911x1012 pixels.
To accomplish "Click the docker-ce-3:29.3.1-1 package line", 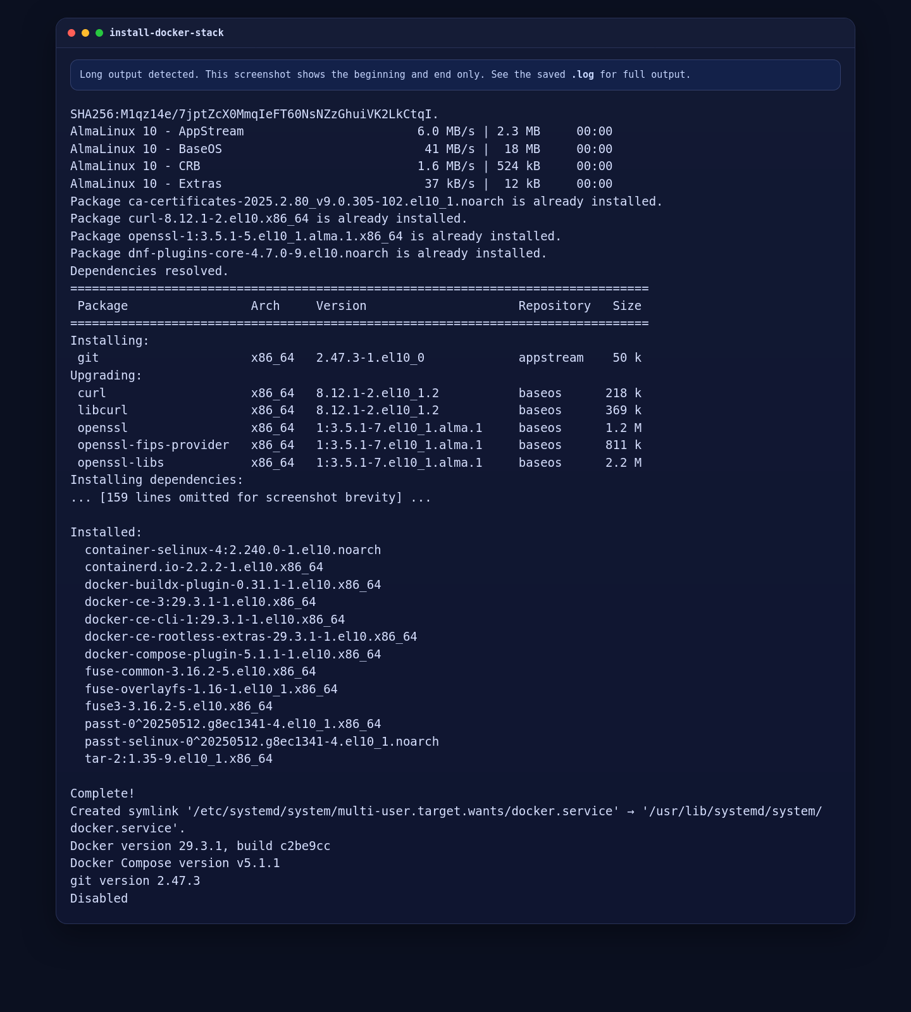I will (201, 602).
